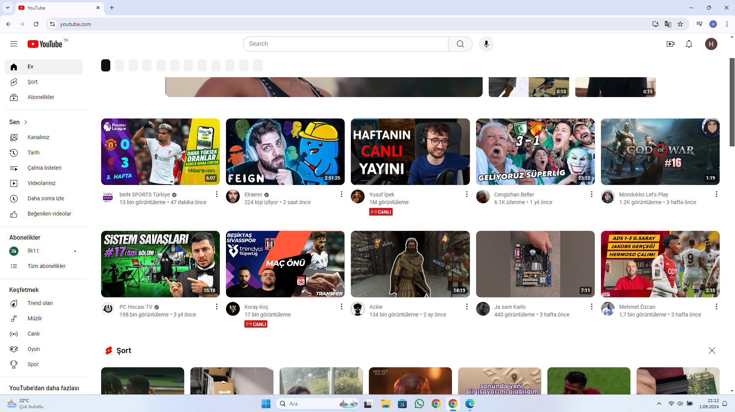
Task: Open the İlk11 channel subscription
Action: (44, 251)
